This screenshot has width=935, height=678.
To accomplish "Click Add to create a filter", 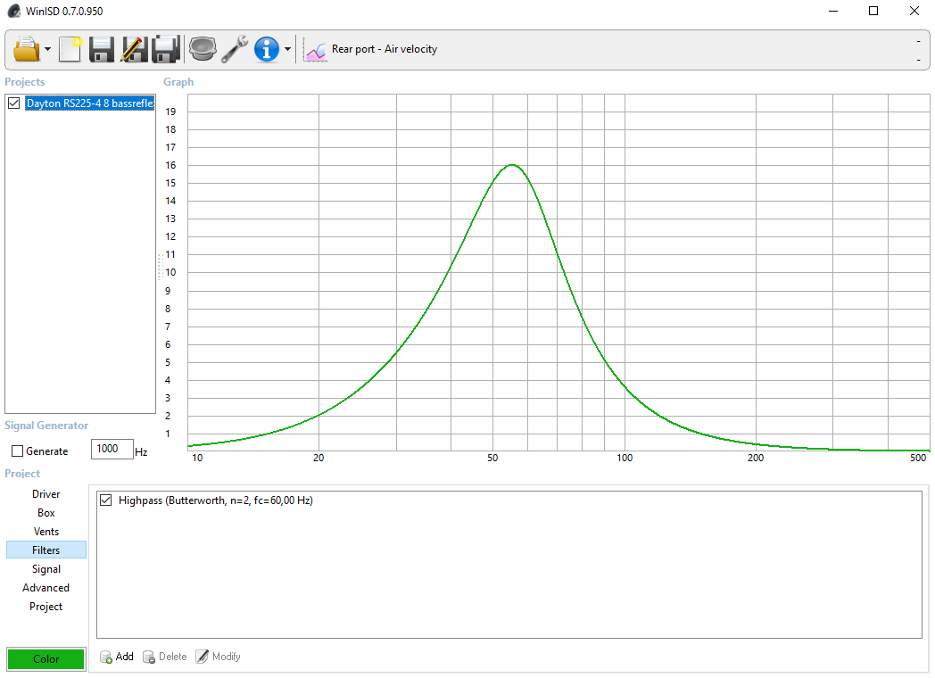I will coord(117,657).
